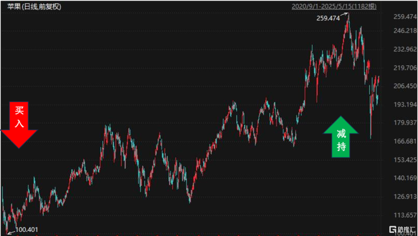Click the 232.962 price axis value
The image size is (418, 236).
(x=405, y=49)
